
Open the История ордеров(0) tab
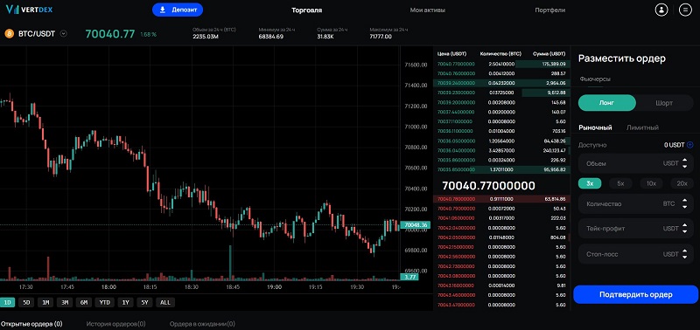click(x=116, y=324)
